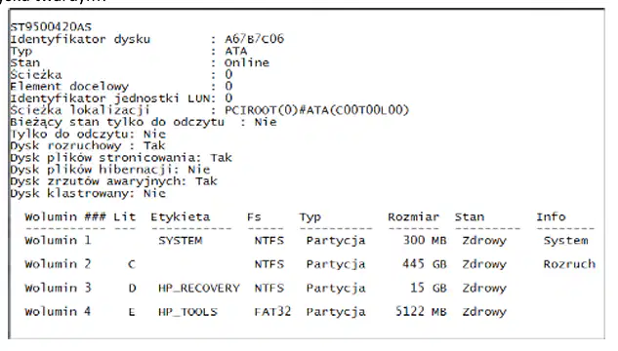Click the ST9500420AS disk model text
Image resolution: width=618 pixels, height=351 pixels.
(x=51, y=27)
